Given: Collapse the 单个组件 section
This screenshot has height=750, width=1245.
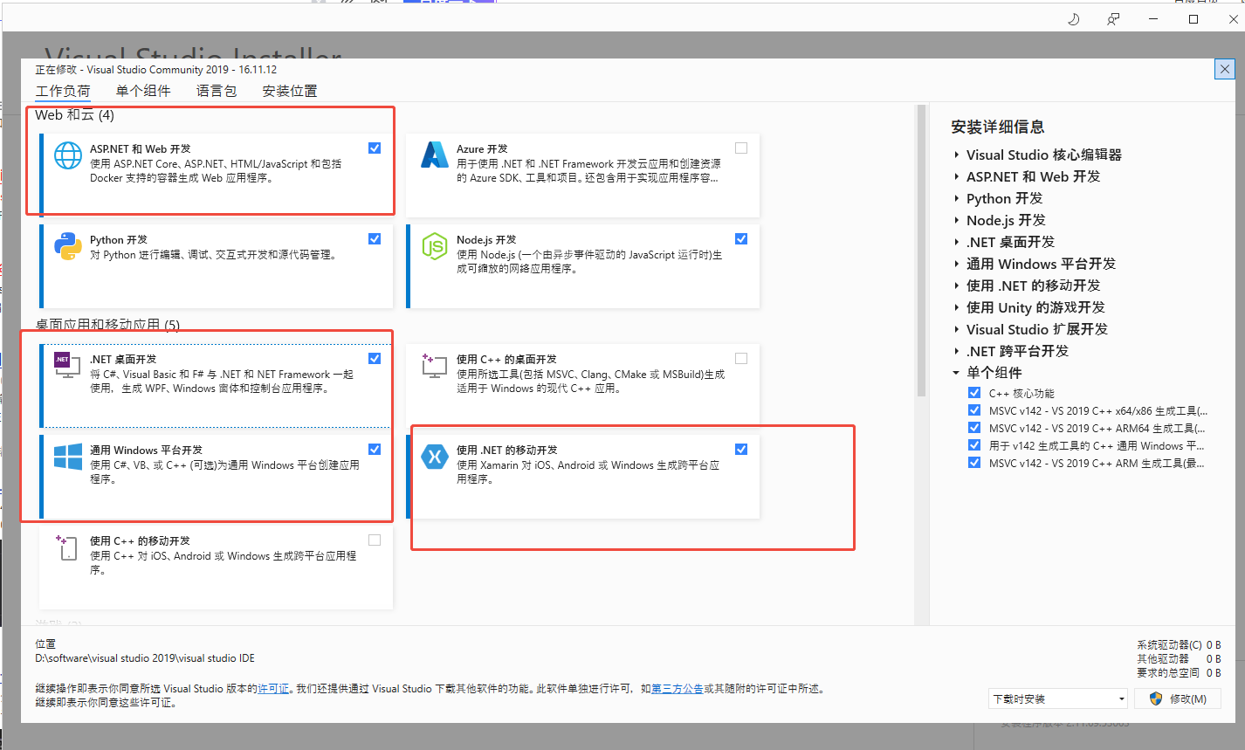Looking at the screenshot, I should point(957,373).
